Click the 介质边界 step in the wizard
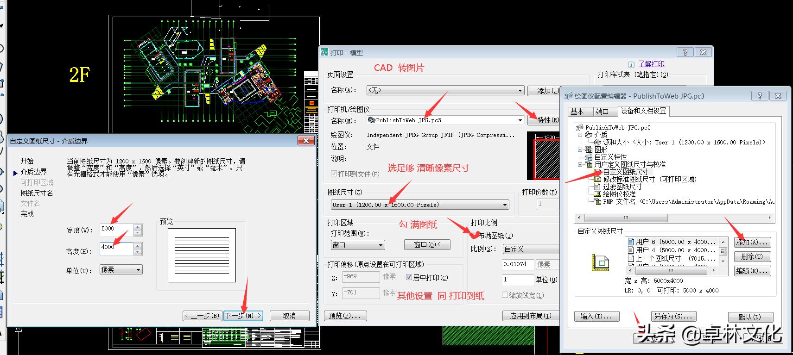The width and height of the screenshot is (793, 355). pos(33,172)
